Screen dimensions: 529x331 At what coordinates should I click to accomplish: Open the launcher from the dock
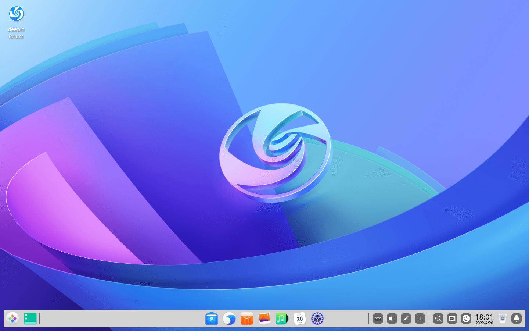coord(12,318)
